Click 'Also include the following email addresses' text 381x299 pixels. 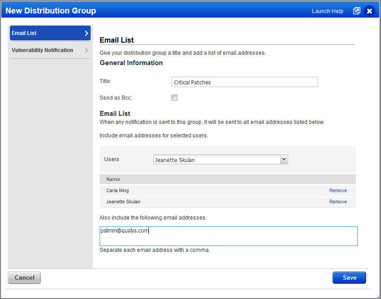pyautogui.click(x=153, y=218)
